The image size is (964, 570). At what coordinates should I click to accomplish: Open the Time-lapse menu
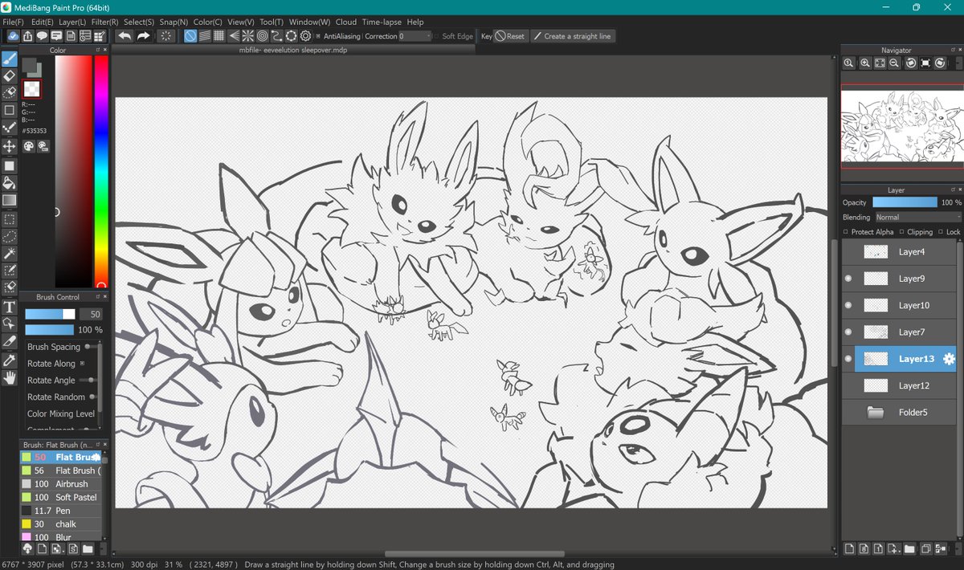[x=382, y=22]
